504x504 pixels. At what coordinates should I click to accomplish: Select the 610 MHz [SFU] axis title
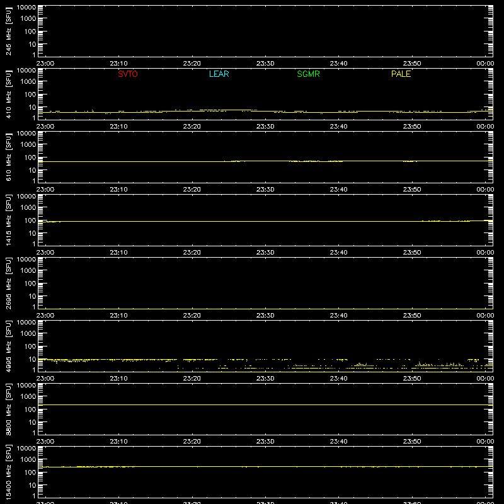click(x=8, y=157)
